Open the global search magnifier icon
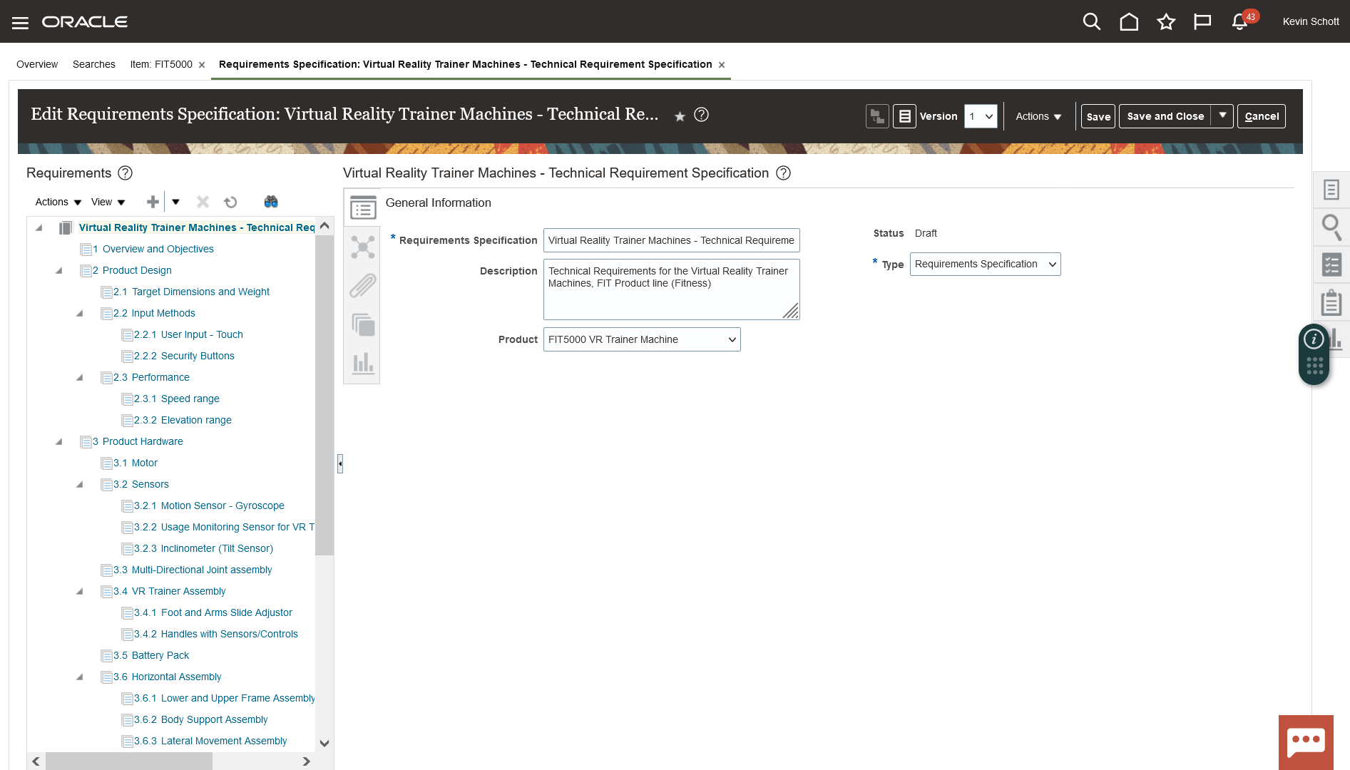 point(1091,22)
